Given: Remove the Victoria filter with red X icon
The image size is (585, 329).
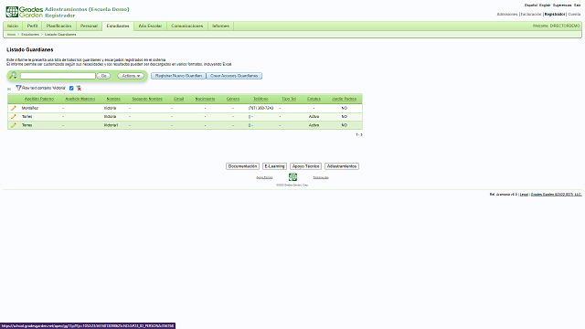Looking at the screenshot, I should [79, 88].
